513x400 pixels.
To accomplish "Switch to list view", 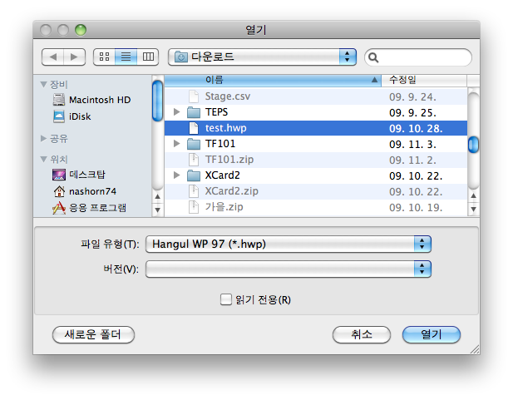I will [x=126, y=57].
